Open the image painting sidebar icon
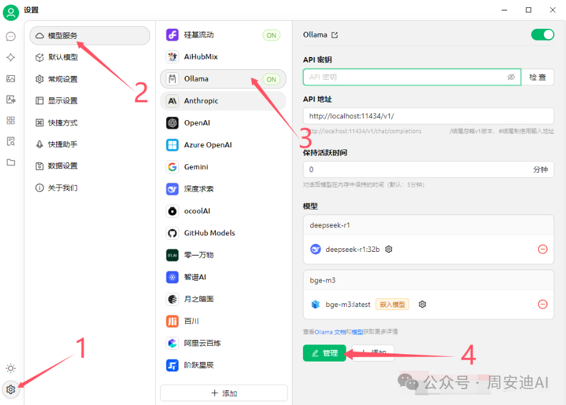 point(11,78)
